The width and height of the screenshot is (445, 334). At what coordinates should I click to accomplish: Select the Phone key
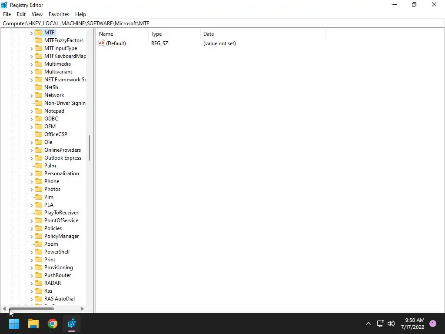click(52, 181)
